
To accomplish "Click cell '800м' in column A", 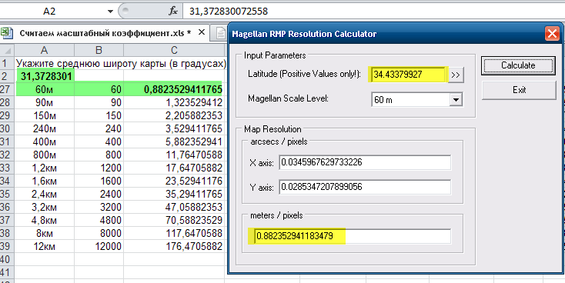I will click(45, 155).
